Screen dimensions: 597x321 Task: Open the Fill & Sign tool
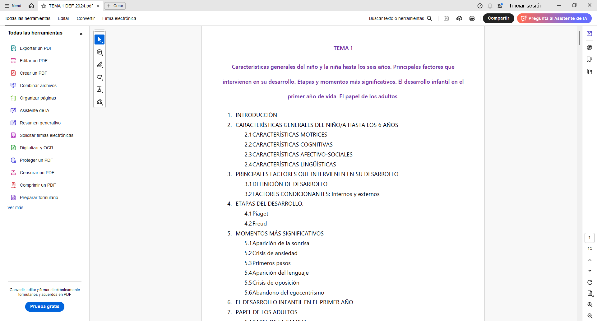pos(99,102)
